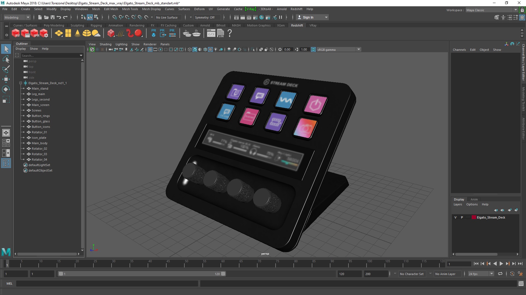
Task: Open Script Editor icon at command line
Action: click(x=521, y=284)
